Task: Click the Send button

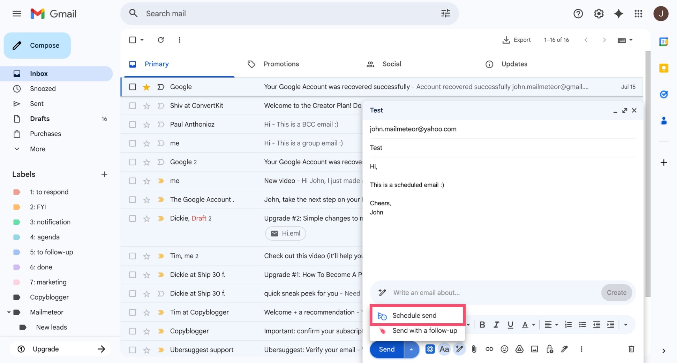Action: tap(386, 349)
